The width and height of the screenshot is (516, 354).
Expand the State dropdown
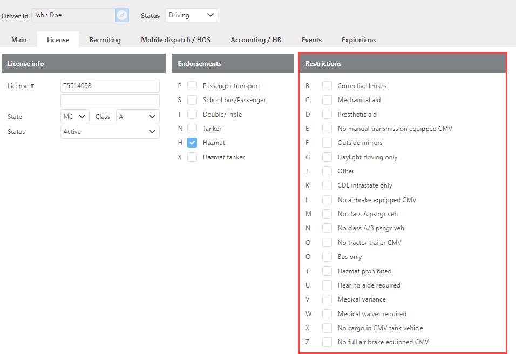coord(75,117)
